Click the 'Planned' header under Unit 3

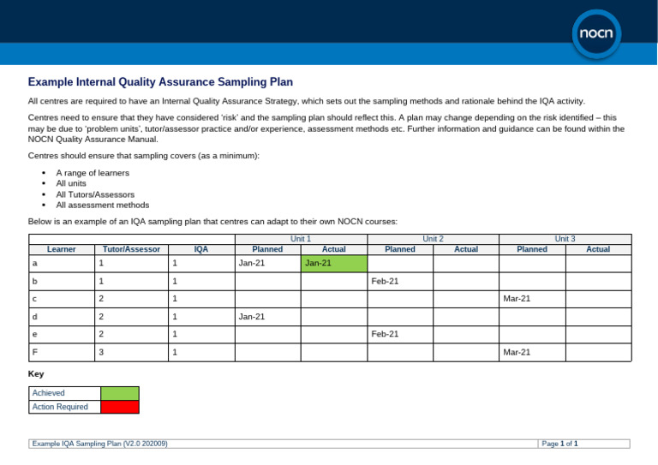(532, 249)
